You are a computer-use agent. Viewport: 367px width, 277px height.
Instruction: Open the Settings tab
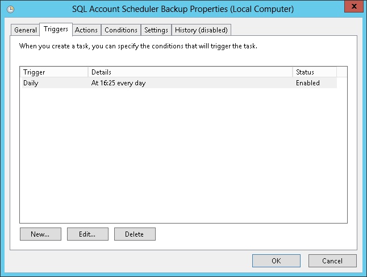point(156,30)
